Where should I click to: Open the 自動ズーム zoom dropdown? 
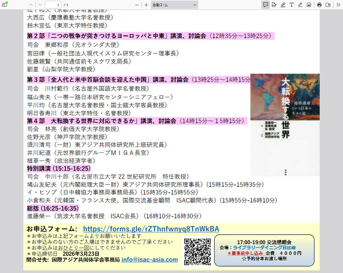(x=174, y=5)
